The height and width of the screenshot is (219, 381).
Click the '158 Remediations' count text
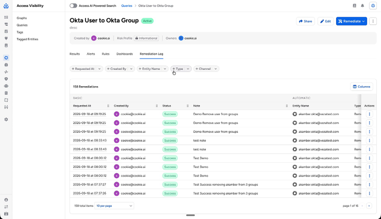tap(85, 87)
